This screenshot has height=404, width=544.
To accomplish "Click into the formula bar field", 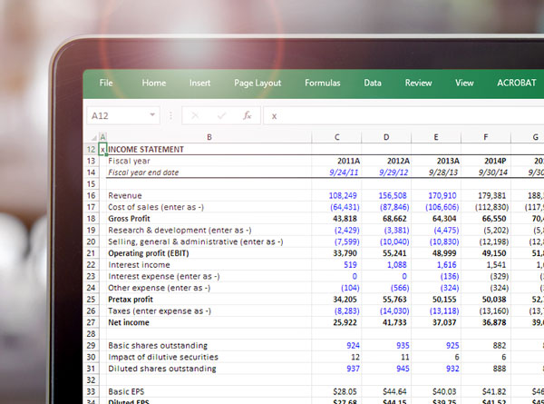I will pos(403,115).
